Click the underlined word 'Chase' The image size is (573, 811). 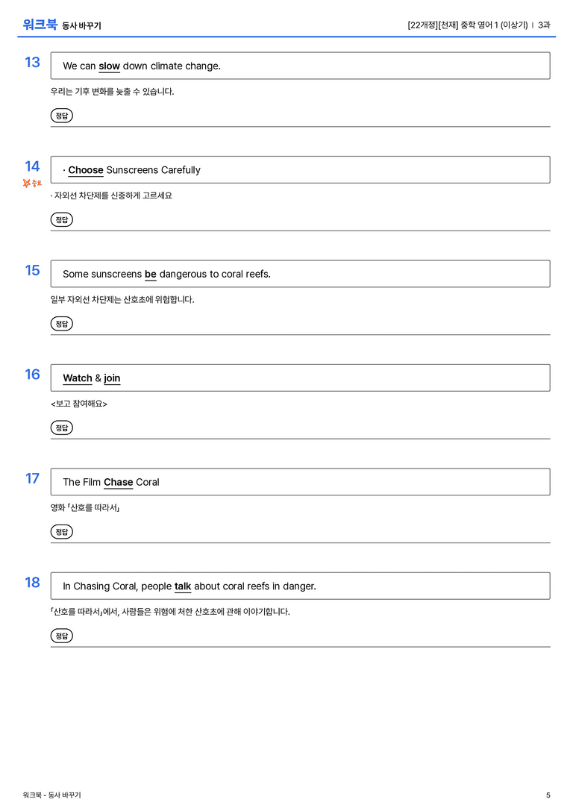[119, 482]
